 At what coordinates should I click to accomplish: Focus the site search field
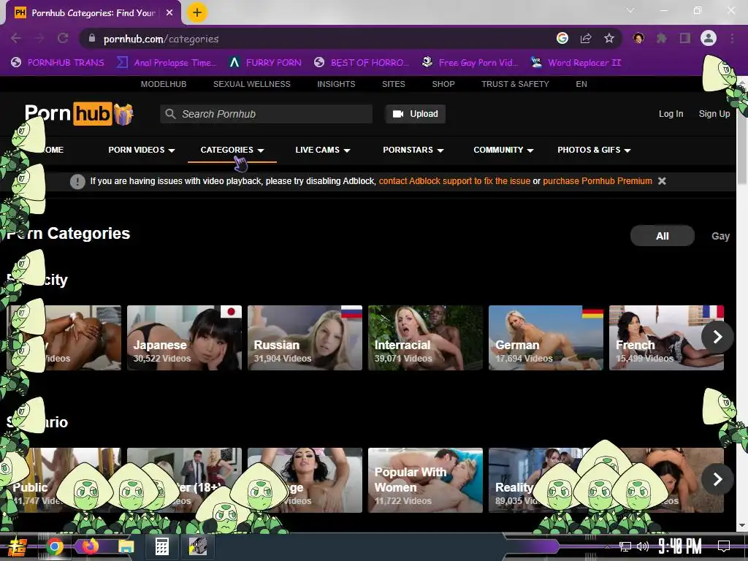pyautogui.click(x=266, y=113)
